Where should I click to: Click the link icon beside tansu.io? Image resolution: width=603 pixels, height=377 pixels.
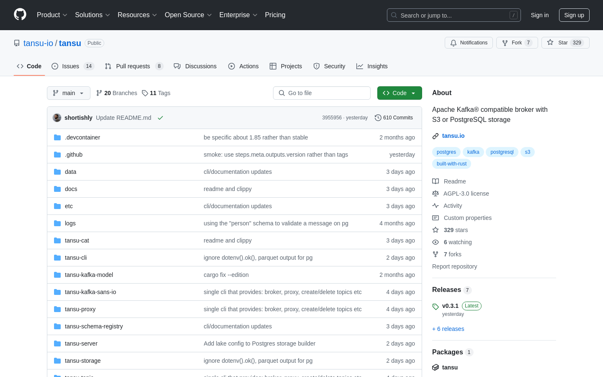[x=435, y=136]
